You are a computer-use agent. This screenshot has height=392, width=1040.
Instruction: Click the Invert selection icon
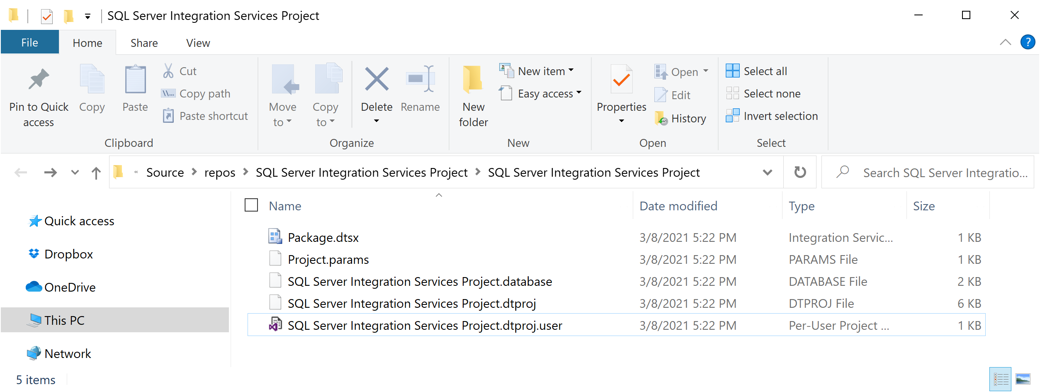732,116
